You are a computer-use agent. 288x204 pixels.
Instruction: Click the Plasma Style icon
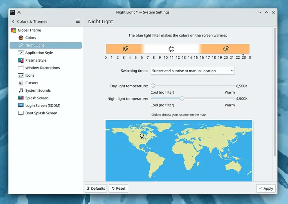point(21,60)
